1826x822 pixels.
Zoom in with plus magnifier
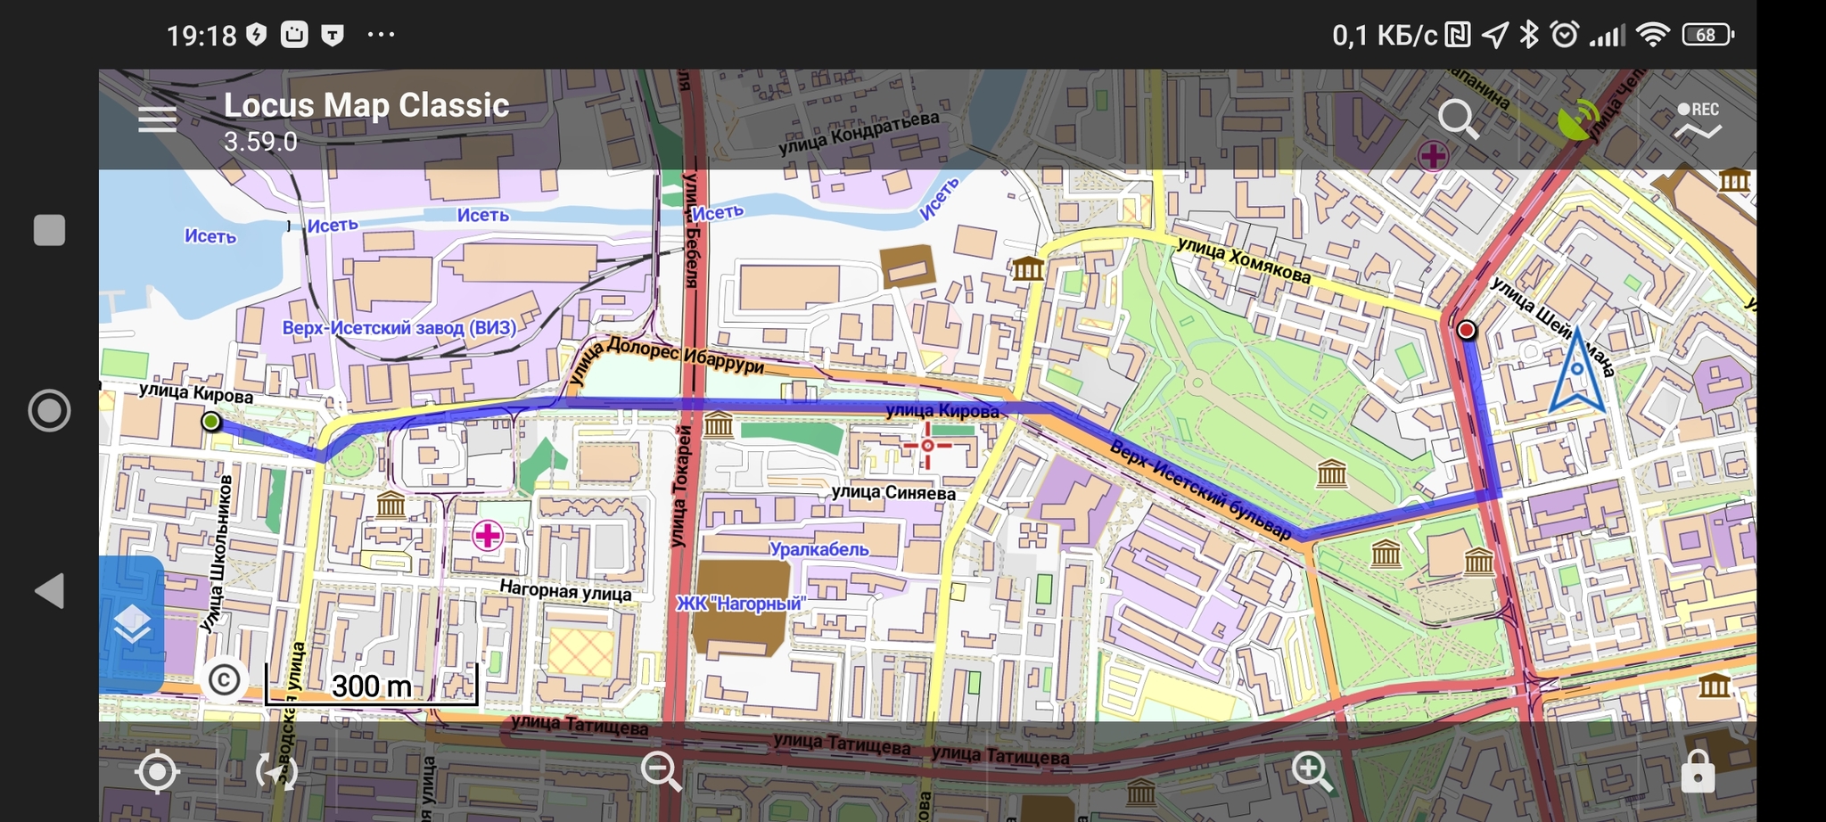point(1312,771)
